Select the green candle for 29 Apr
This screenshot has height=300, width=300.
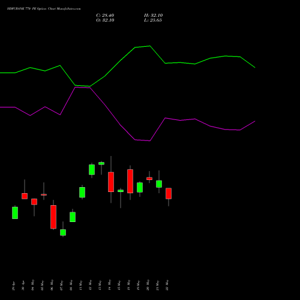tap(15, 213)
